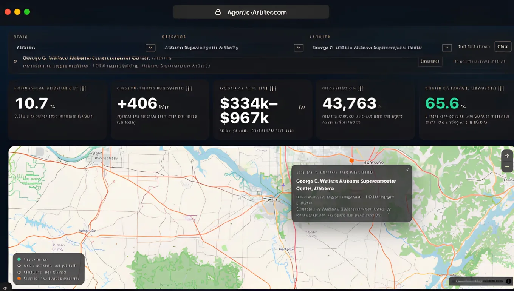Click the green dot legend entry
Viewport: 514px width, 291px height.
(33, 259)
